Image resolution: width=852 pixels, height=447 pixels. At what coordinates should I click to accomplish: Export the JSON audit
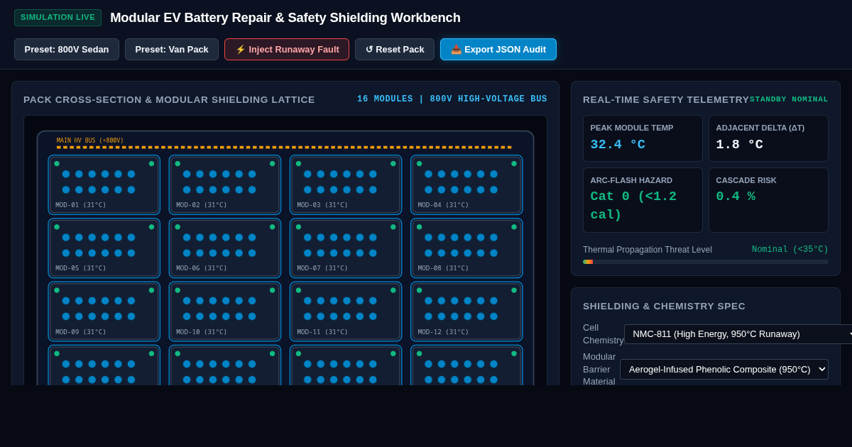498,50
